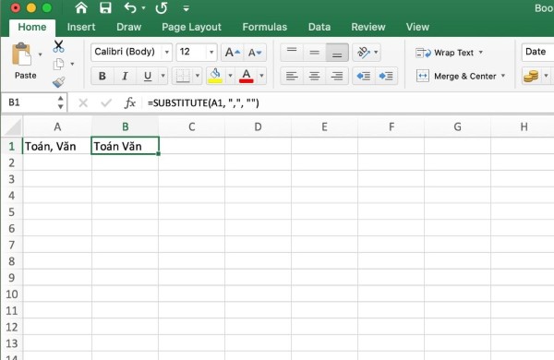Click Wrap Text button
The height and width of the screenshot is (360, 554).
tap(444, 53)
